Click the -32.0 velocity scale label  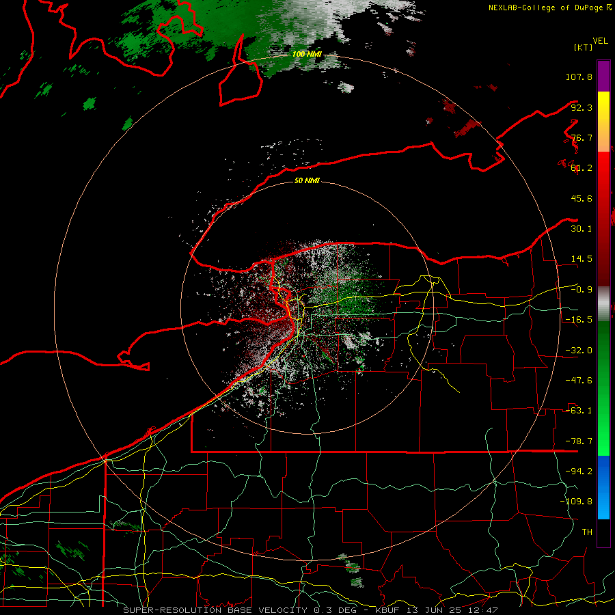(x=579, y=351)
